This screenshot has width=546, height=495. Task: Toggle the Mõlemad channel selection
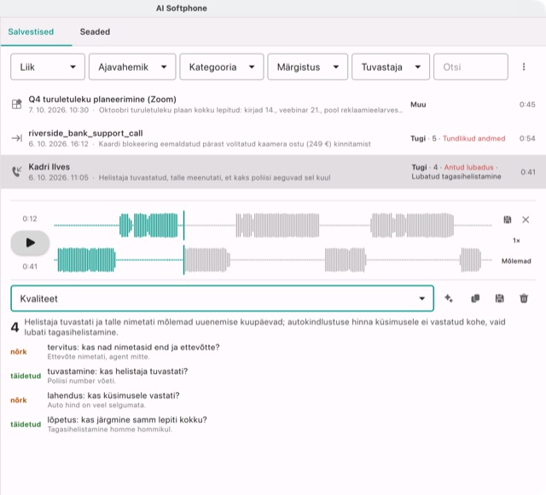[x=516, y=261]
